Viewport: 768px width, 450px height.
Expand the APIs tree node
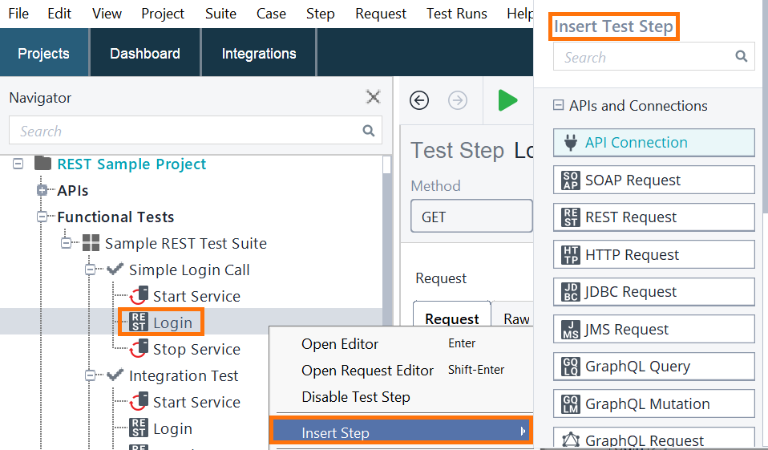pyautogui.click(x=42, y=190)
